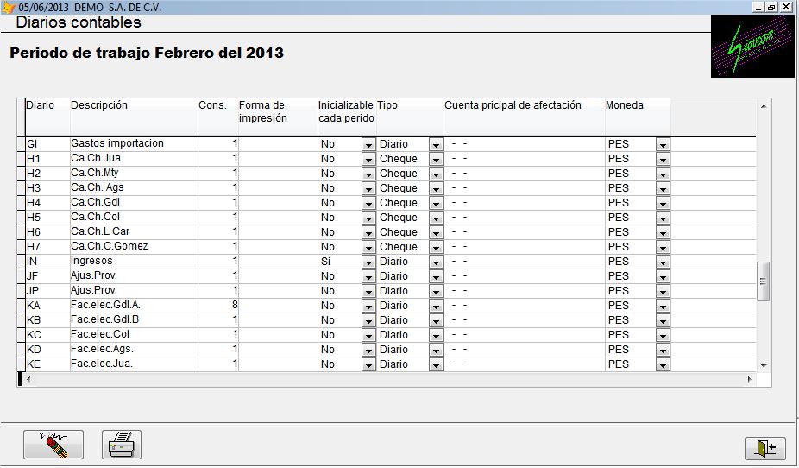The width and height of the screenshot is (799, 468).
Task: Click the Cuenta pricipal de afectación header
Action: coord(525,117)
